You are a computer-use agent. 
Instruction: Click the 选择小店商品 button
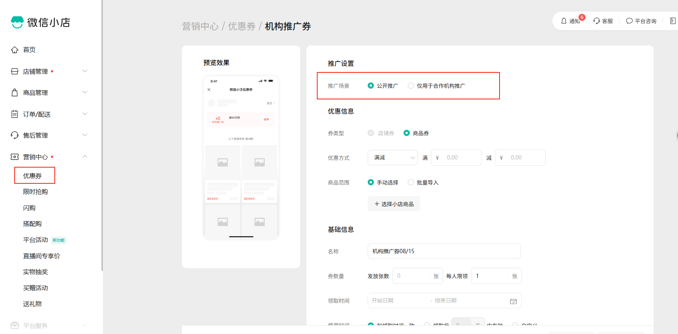tap(394, 204)
